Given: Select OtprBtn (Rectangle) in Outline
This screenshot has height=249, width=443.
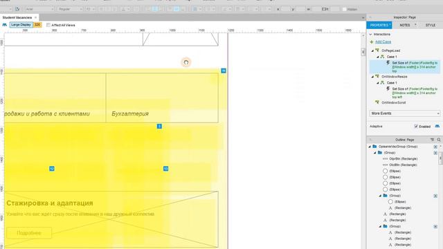Looking at the screenshot, I should (403, 158).
